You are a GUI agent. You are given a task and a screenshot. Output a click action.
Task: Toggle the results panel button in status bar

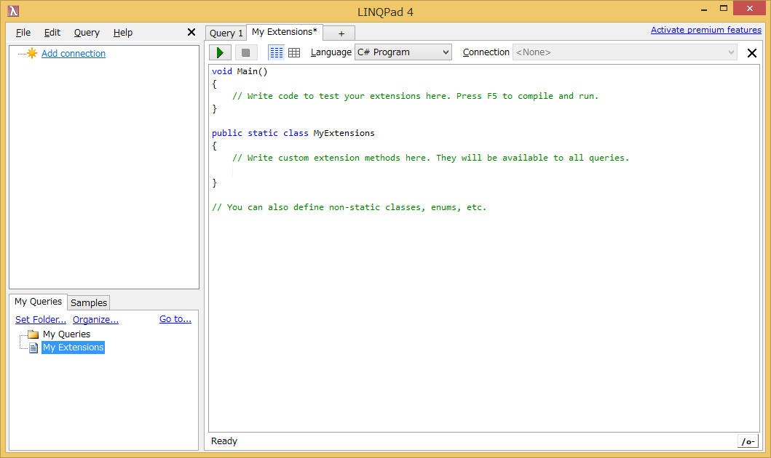(748, 441)
